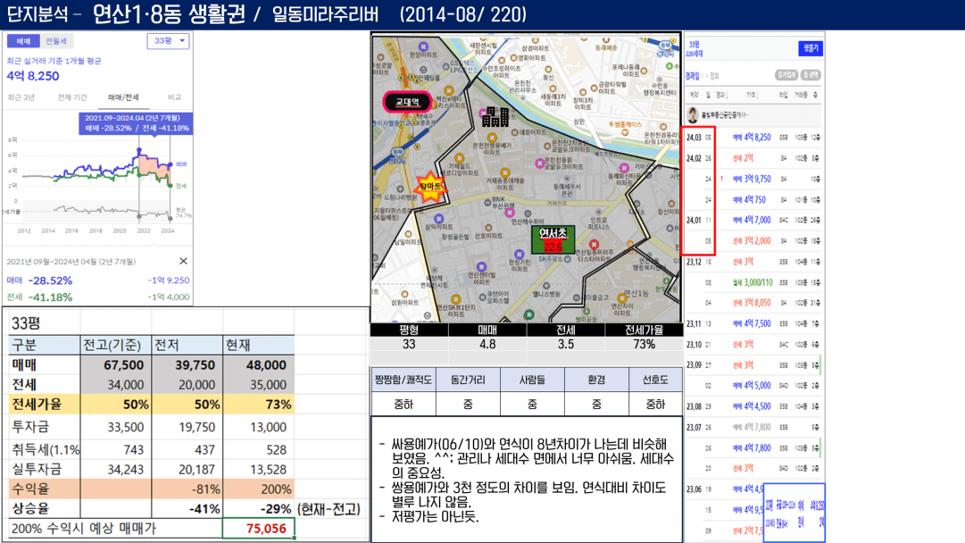Click the 거제동롯데캐슬 아파트 map marker
This screenshot has height=543, width=965.
[504, 173]
